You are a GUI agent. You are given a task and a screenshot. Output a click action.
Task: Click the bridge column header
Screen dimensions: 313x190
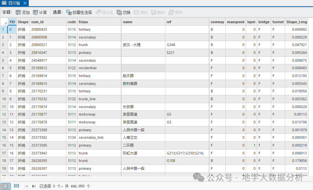(x=264, y=22)
